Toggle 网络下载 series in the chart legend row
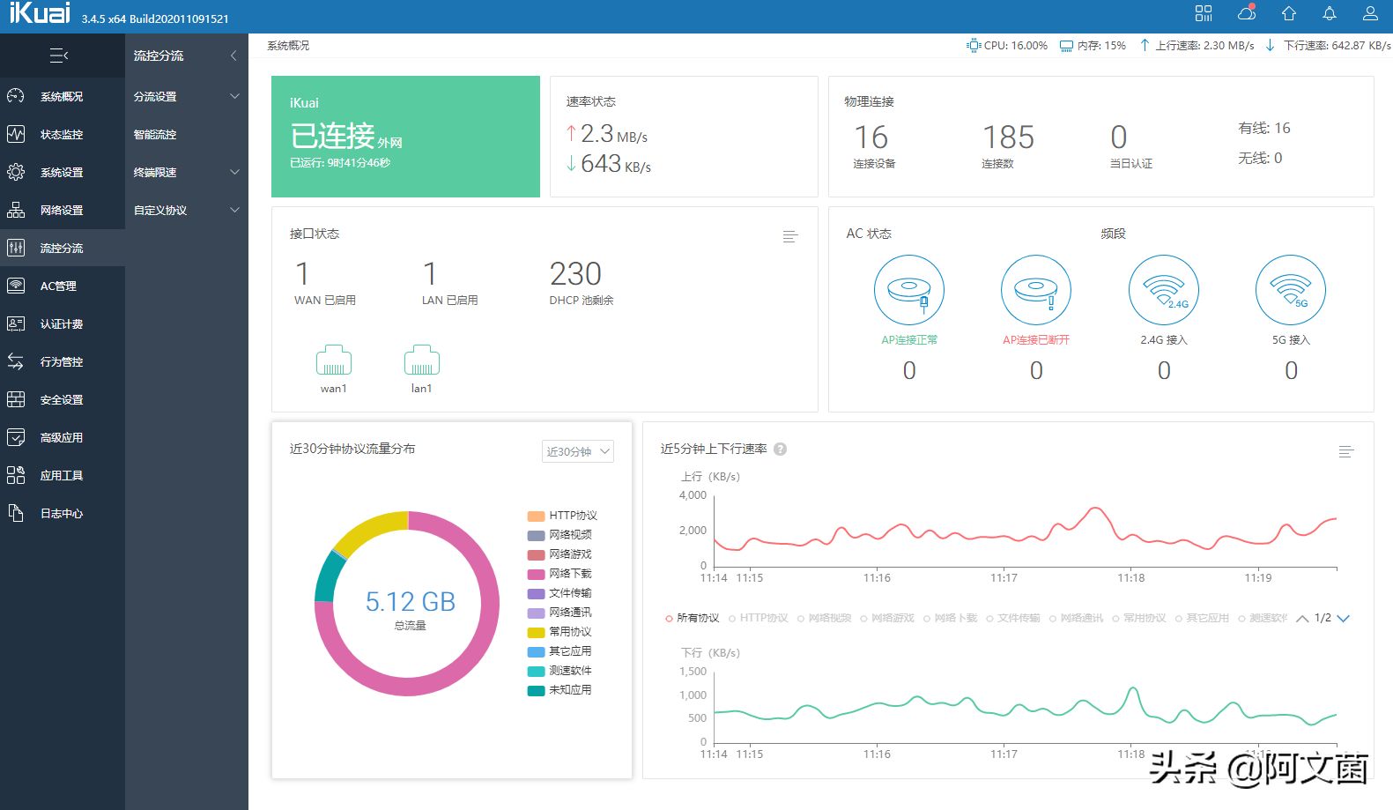1393x810 pixels. tap(951, 618)
